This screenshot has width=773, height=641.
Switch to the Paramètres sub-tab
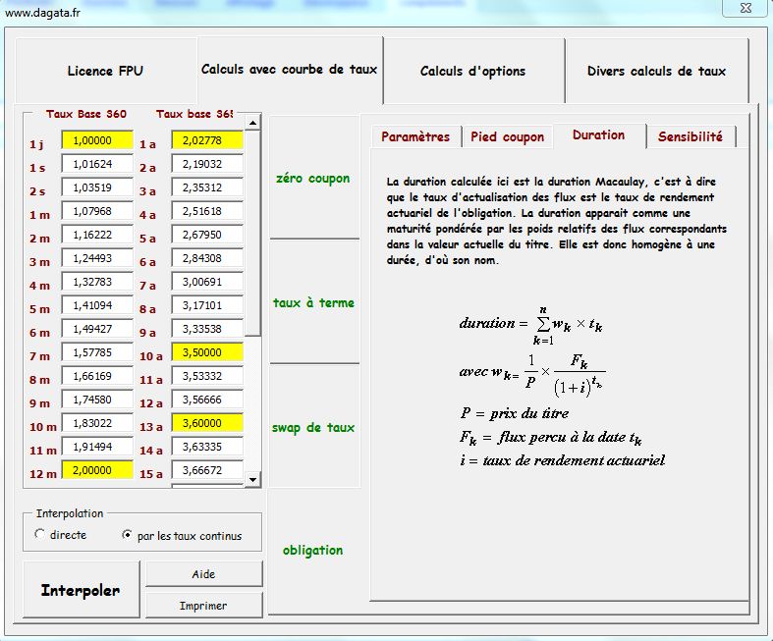[x=415, y=136]
